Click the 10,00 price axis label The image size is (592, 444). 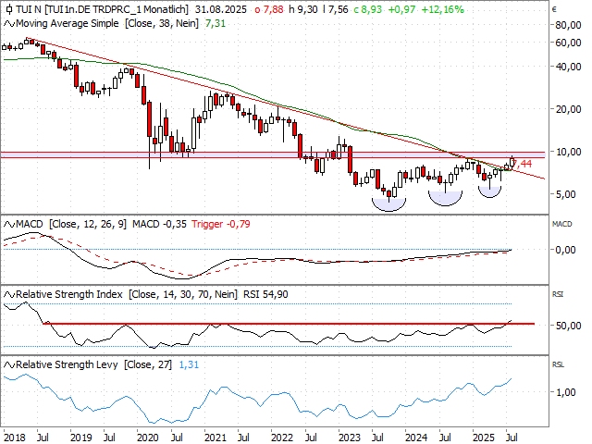pyautogui.click(x=568, y=152)
